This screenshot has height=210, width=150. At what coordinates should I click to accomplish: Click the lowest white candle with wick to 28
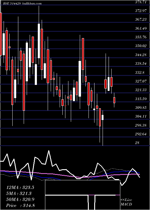click(103, 117)
